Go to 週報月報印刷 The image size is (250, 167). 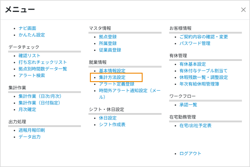point(32,130)
